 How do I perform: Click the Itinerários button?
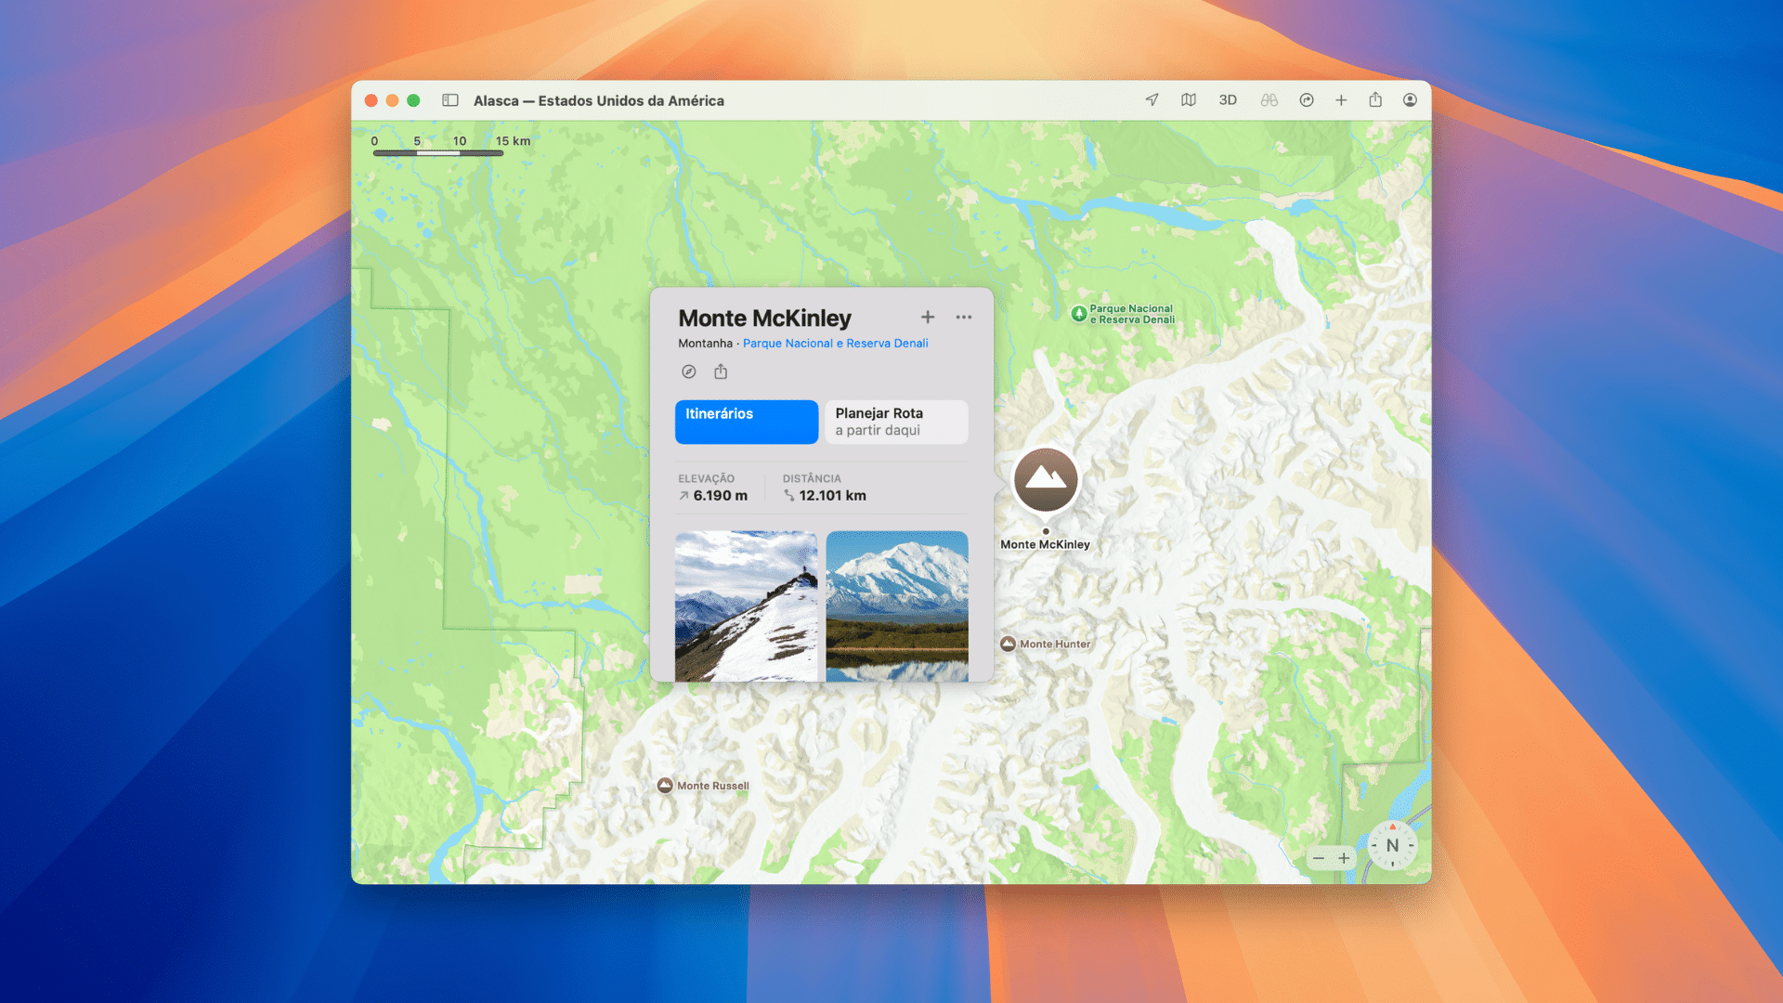pyautogui.click(x=747, y=422)
